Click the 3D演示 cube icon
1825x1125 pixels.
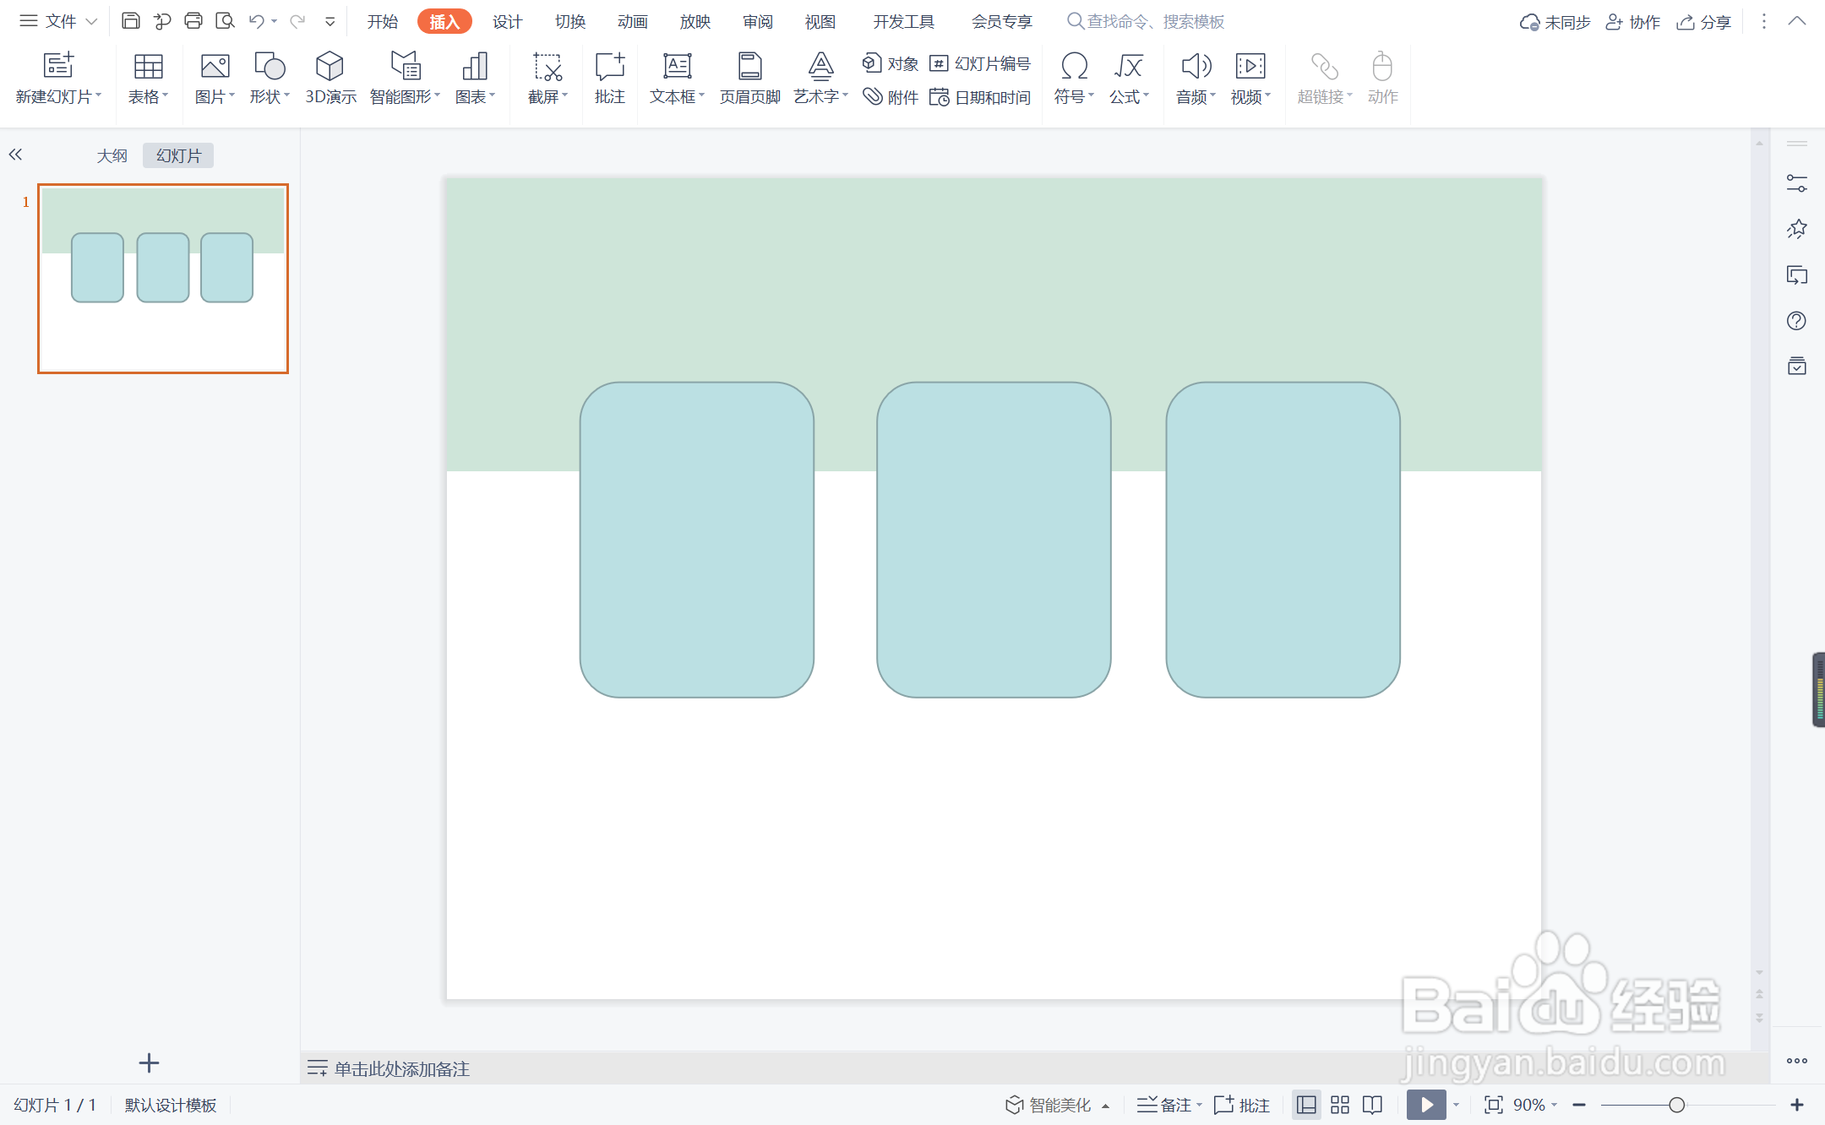tap(330, 67)
